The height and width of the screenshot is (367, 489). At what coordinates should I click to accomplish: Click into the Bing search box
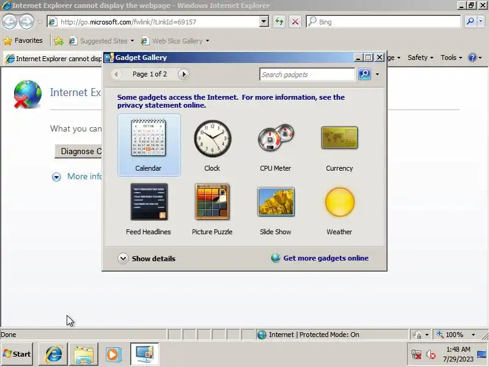[383, 22]
